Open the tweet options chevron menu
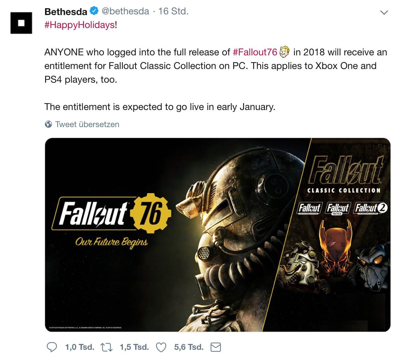Viewport: 398px width, 358px height. click(384, 13)
